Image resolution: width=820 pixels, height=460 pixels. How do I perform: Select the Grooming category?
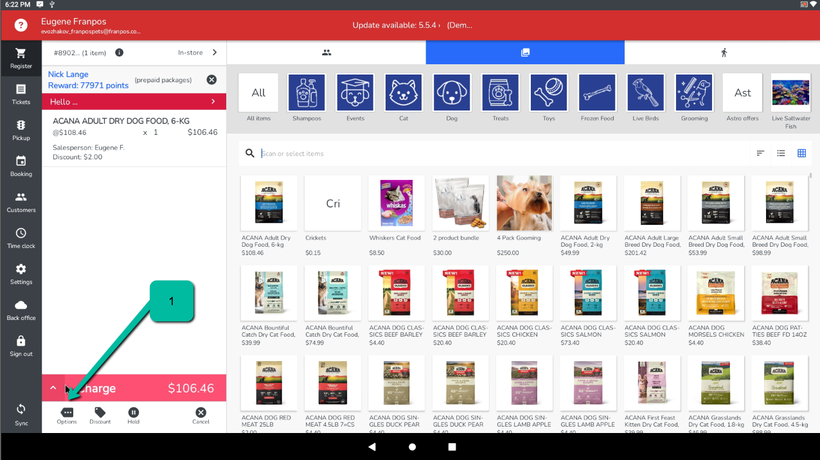click(694, 98)
